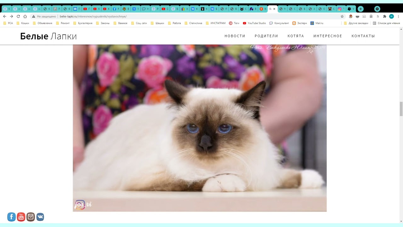This screenshot has width=403, height=227.
Task: Click the page vertical scrollbar thumb
Action: pos(401,109)
